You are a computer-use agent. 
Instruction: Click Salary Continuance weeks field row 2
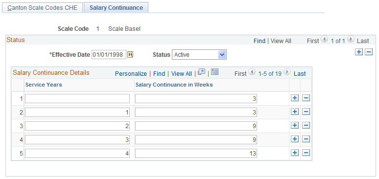coord(196,112)
